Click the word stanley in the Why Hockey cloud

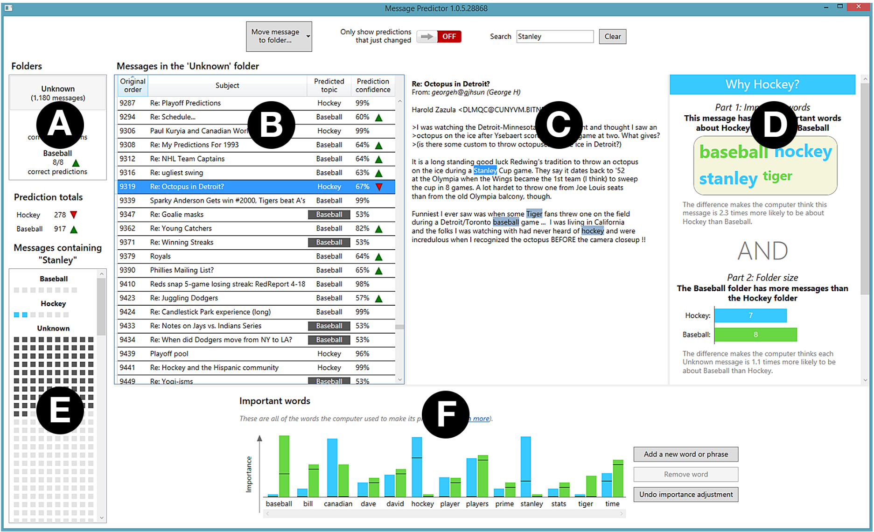point(728,178)
